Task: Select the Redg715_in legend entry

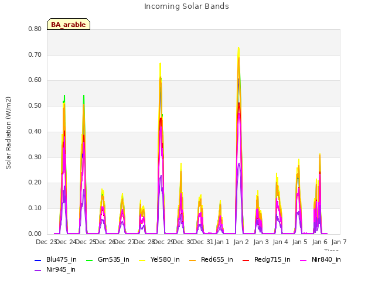Action: (267, 259)
